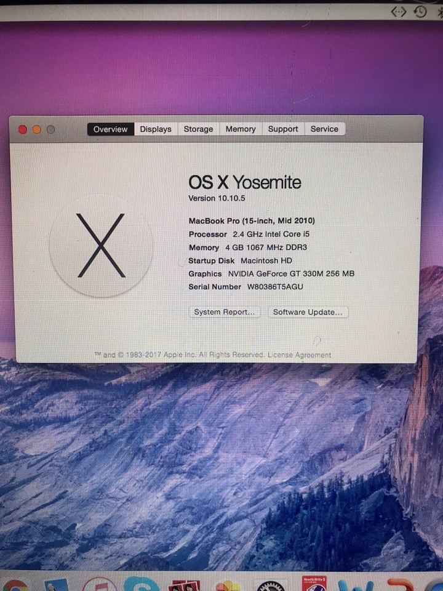Open Photos from the Dock

click(x=228, y=587)
